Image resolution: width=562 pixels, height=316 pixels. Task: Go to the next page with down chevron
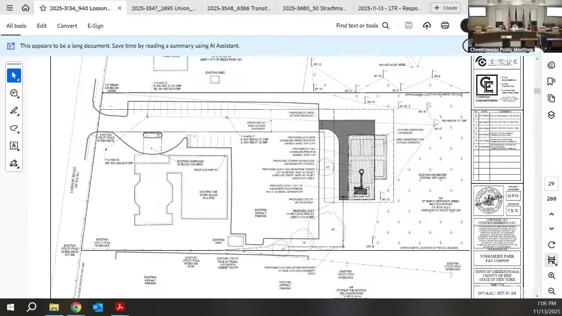(551, 229)
